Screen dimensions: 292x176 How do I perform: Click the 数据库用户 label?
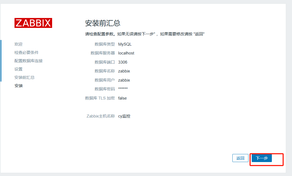pos(105,80)
